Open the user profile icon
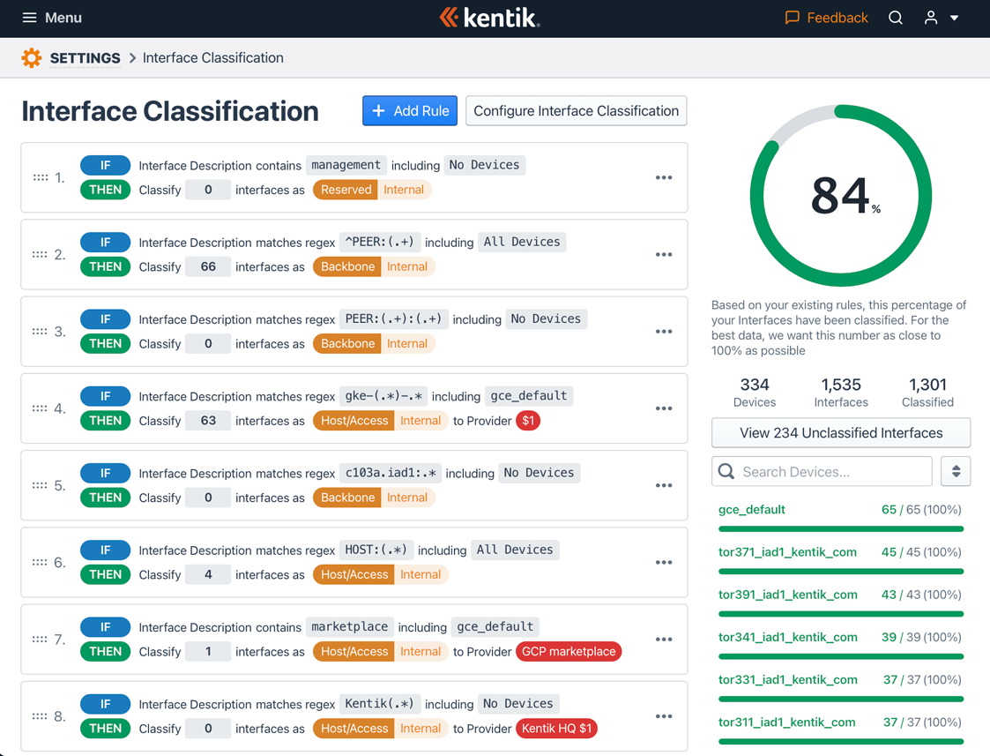Viewport: 990px width, 756px height. tap(931, 18)
